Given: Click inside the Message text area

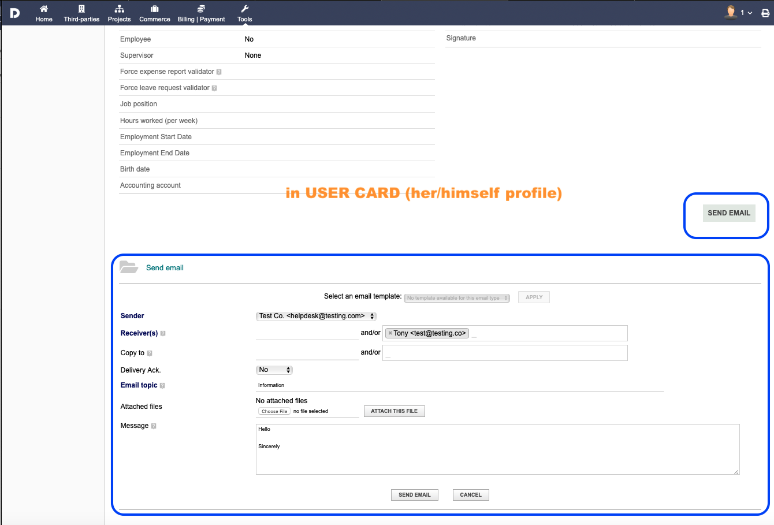Looking at the screenshot, I should [497, 449].
